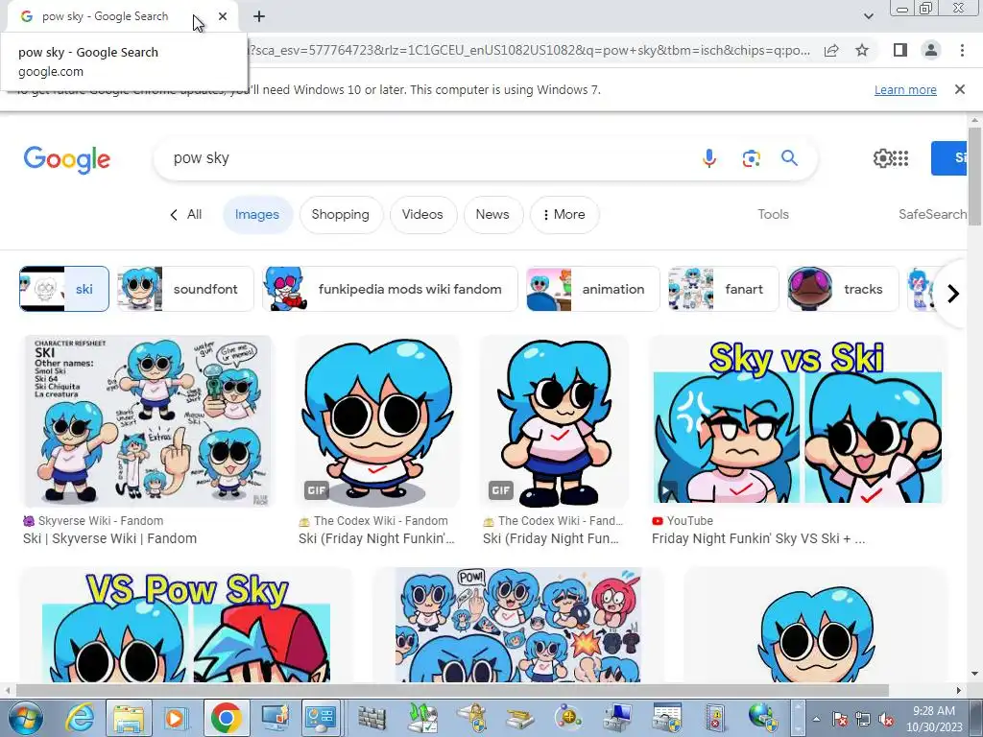The image size is (983, 737).
Task: Select the animation suggestion chip
Action: 592,289
